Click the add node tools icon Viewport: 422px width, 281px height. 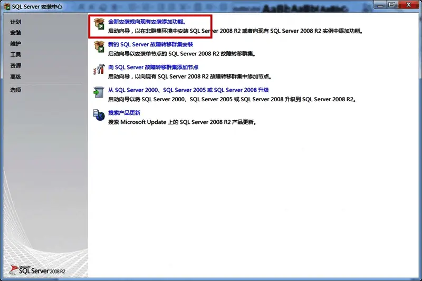[x=99, y=70]
